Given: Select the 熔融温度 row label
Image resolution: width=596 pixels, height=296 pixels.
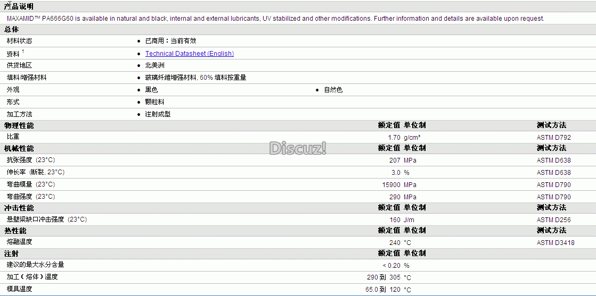Looking at the screenshot, I should point(19,242).
